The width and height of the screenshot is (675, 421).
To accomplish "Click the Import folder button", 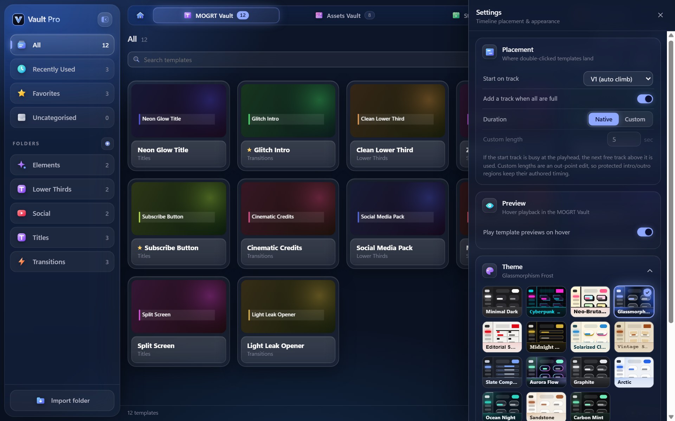I will point(62,401).
